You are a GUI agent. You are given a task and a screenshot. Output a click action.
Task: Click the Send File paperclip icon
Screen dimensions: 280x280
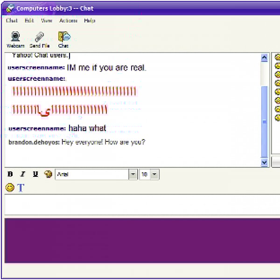tap(39, 37)
